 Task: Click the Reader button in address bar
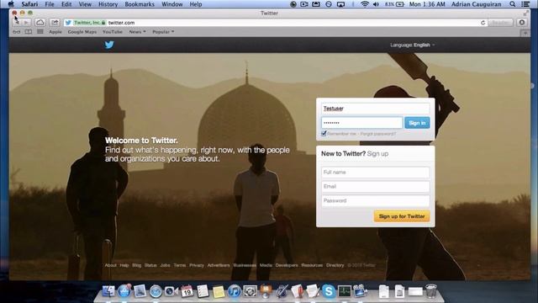pyautogui.click(x=500, y=23)
